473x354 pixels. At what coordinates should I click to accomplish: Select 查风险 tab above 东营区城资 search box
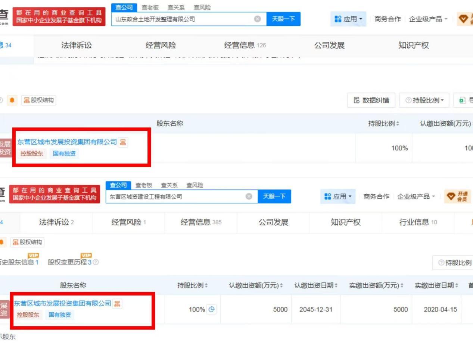(195, 185)
